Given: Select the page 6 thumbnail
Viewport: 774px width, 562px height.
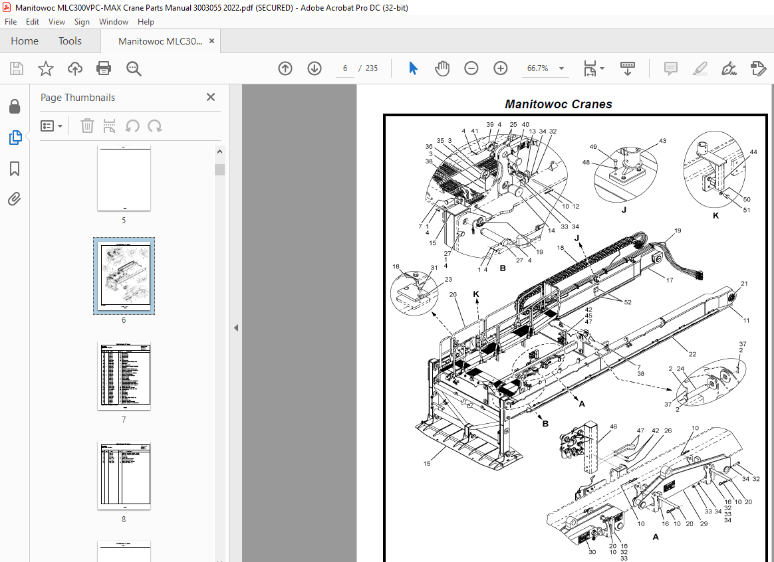Looking at the screenshot, I should tap(124, 276).
